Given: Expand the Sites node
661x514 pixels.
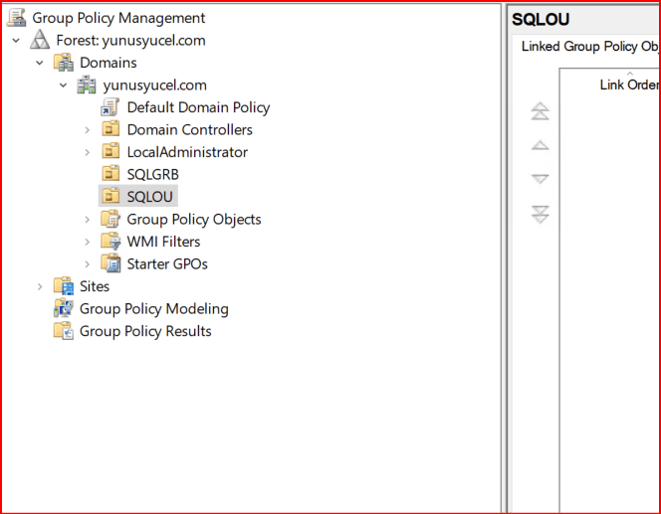Looking at the screenshot, I should click(40, 286).
